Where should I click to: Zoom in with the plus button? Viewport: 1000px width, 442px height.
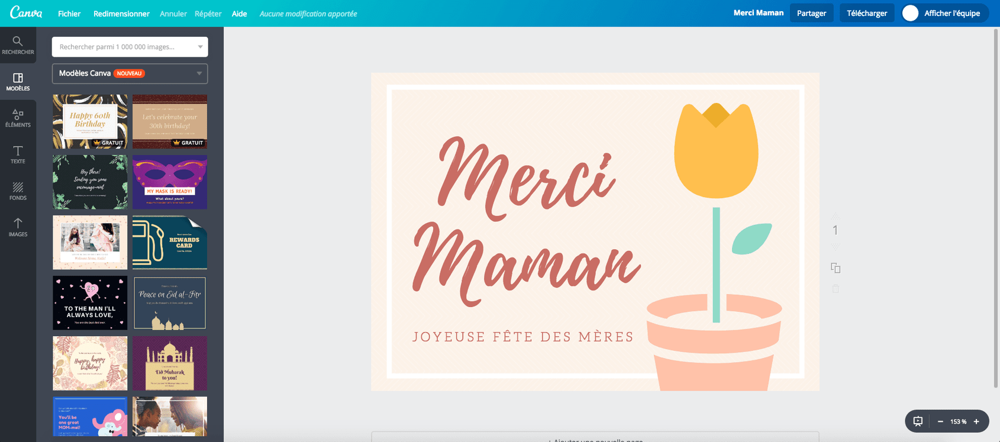click(976, 421)
